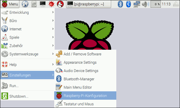Open the Büro menu category
This screenshot has width=180, height=108.
(27, 21)
